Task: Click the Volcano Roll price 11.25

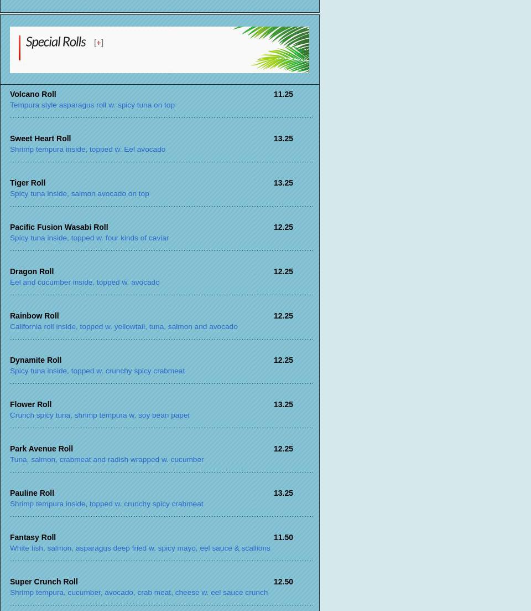Action: (x=283, y=94)
